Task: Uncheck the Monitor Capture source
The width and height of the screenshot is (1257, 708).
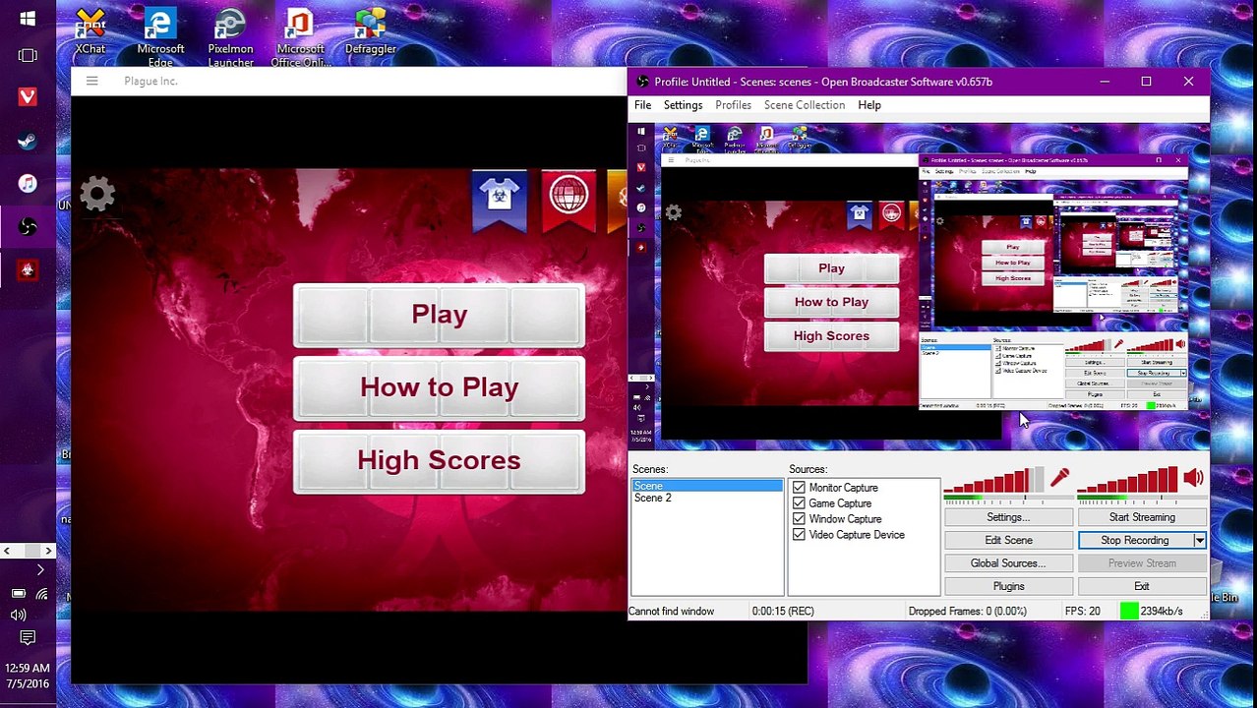Action: [x=799, y=488]
